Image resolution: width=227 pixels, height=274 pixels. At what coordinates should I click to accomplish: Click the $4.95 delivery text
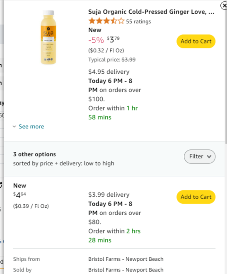[x=109, y=72]
